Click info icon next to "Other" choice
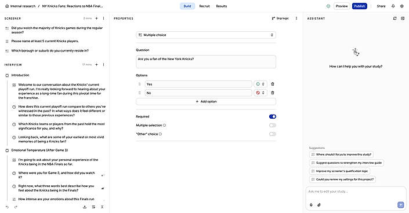 [x=160, y=134]
